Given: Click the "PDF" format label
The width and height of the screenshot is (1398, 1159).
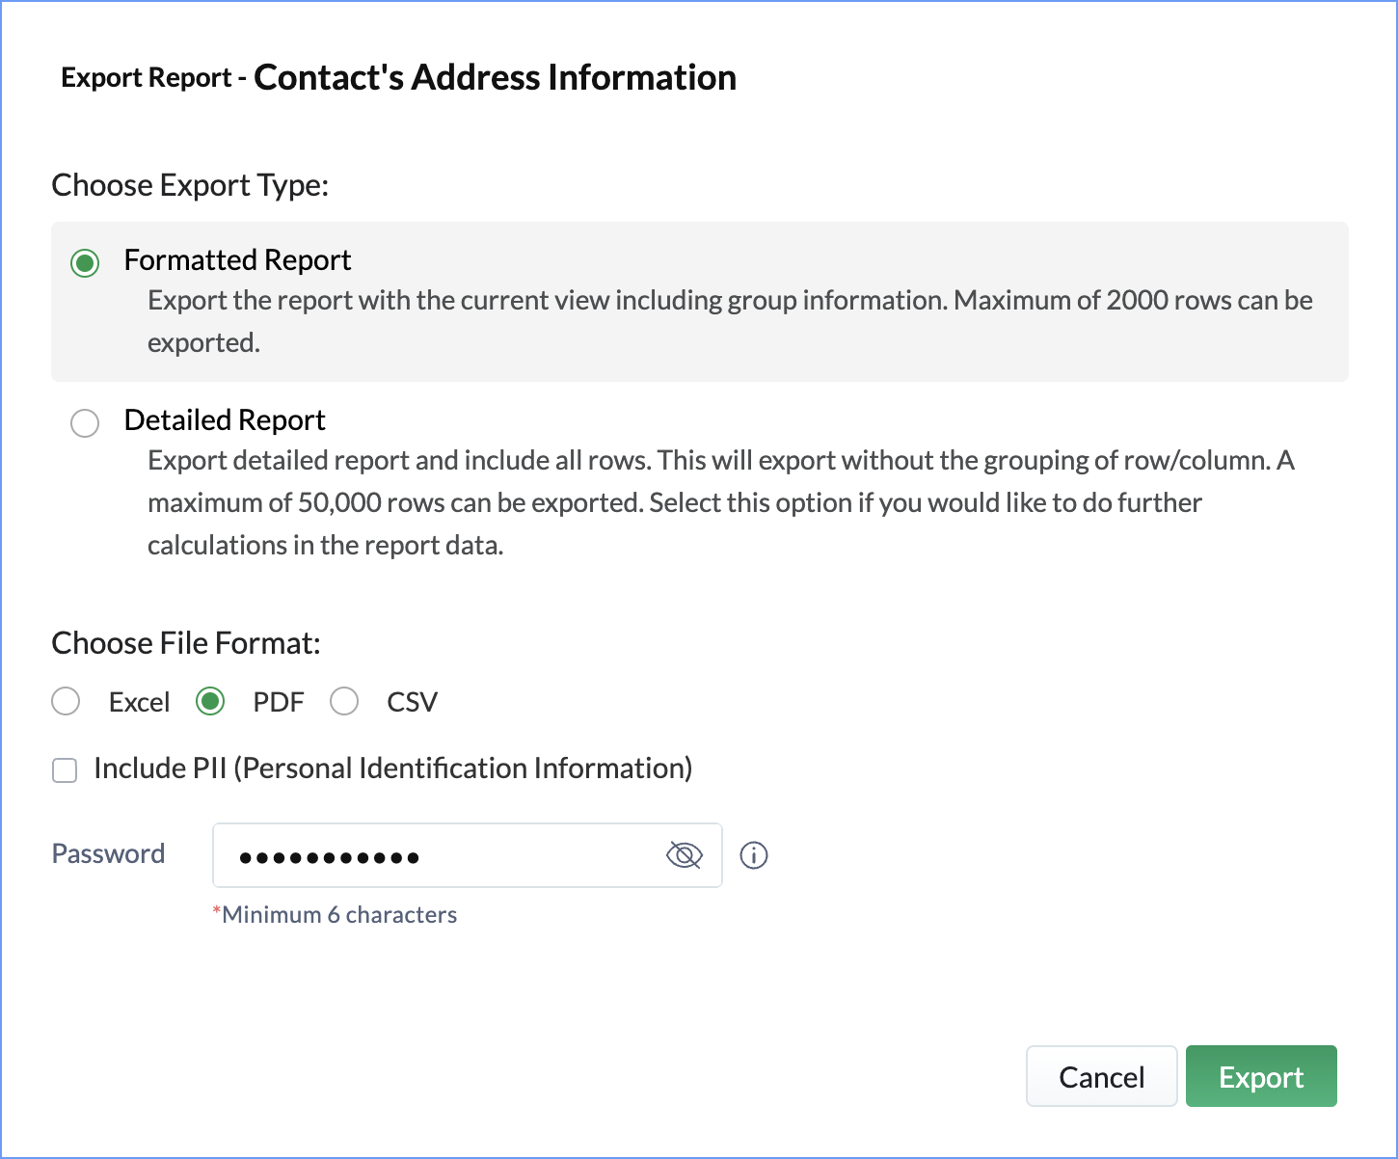Looking at the screenshot, I should point(278,702).
